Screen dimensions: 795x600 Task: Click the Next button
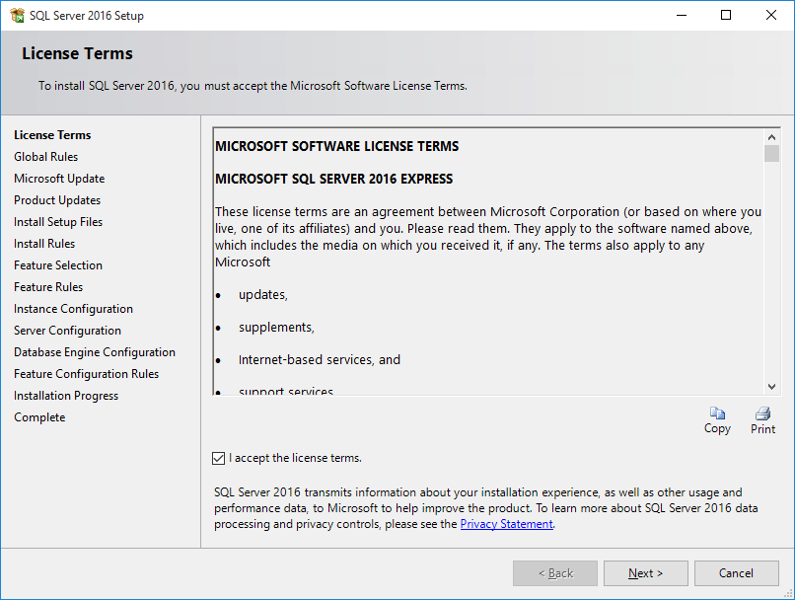645,572
